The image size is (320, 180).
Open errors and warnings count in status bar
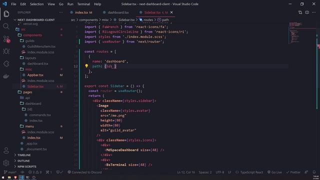point(34,172)
